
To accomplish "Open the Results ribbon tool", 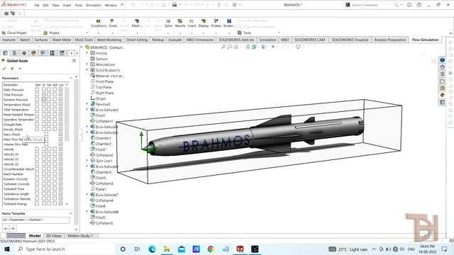I will click(x=179, y=23).
